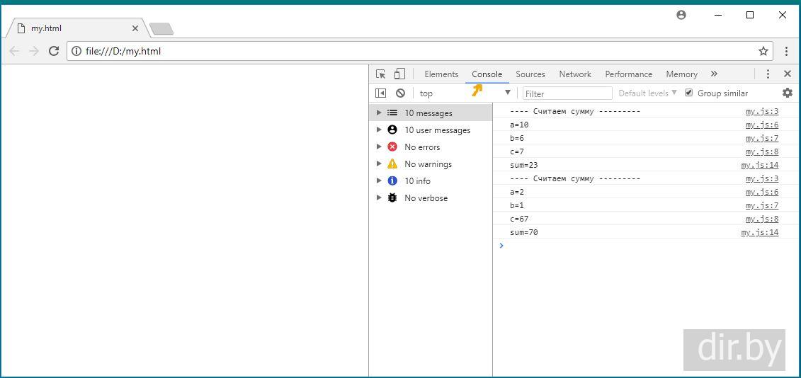
Task: Hide the console sidebar panel icon
Action: [x=380, y=93]
